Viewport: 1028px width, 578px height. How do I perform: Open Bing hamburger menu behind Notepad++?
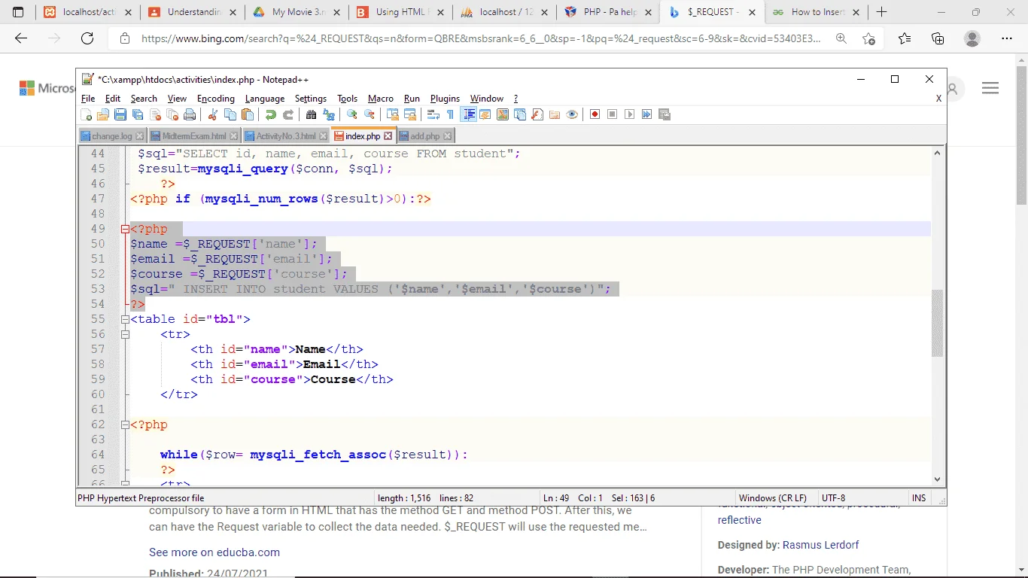pos(990,88)
